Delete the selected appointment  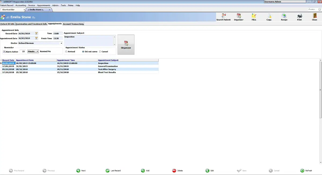point(177,170)
